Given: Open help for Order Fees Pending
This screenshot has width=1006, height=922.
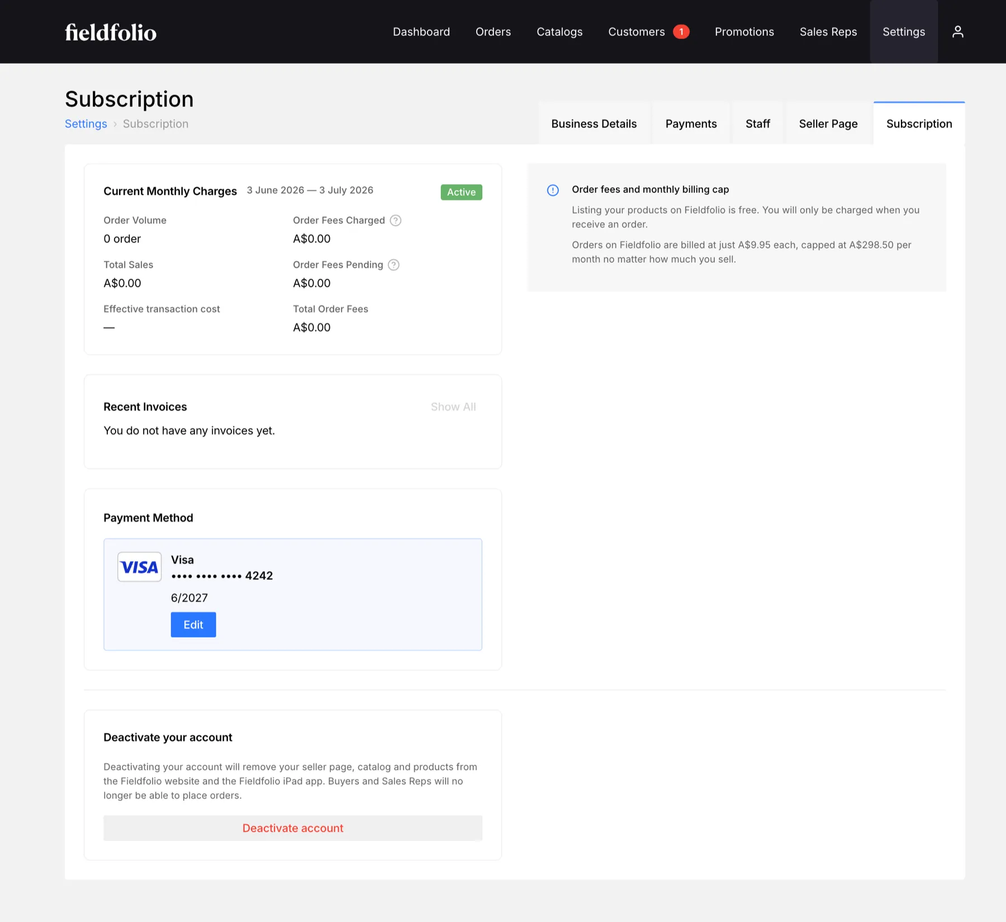Looking at the screenshot, I should tap(393, 265).
